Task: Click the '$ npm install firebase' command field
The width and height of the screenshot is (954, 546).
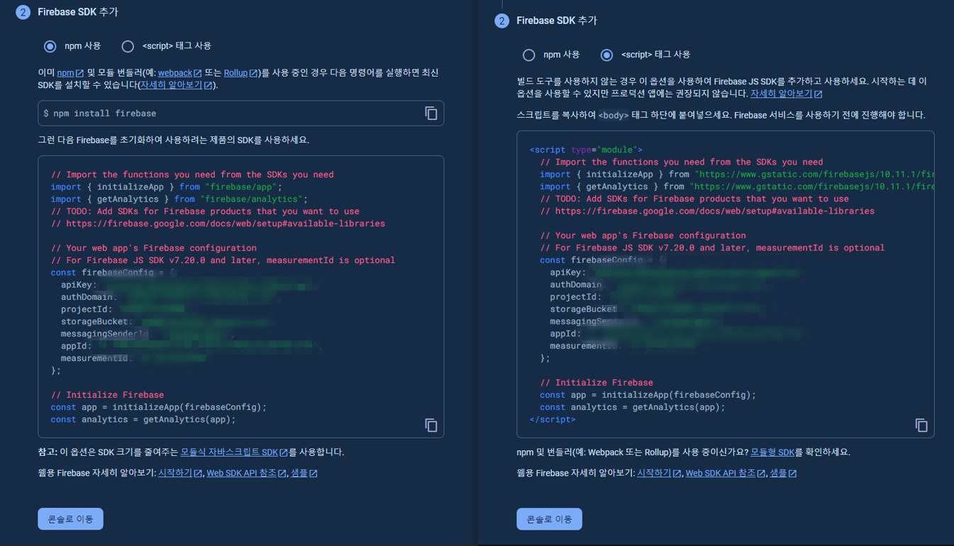Action: click(240, 113)
